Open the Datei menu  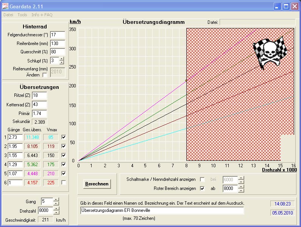click(8, 15)
